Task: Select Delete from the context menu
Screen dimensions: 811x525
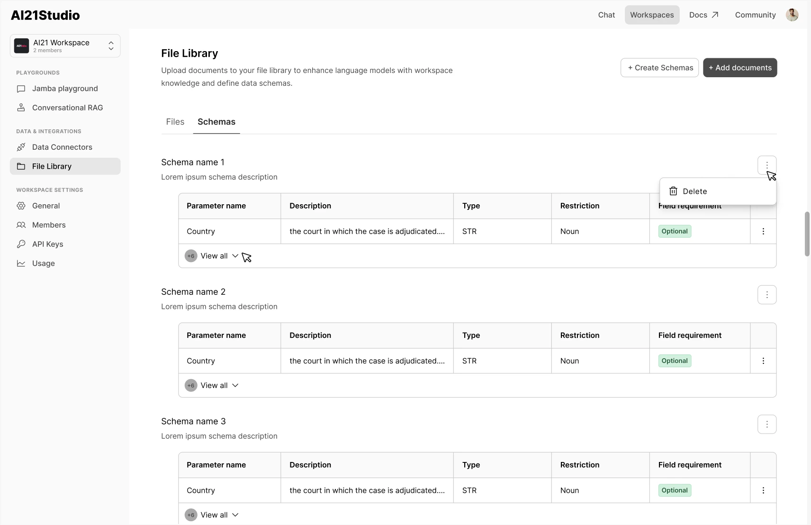Action: (694, 191)
